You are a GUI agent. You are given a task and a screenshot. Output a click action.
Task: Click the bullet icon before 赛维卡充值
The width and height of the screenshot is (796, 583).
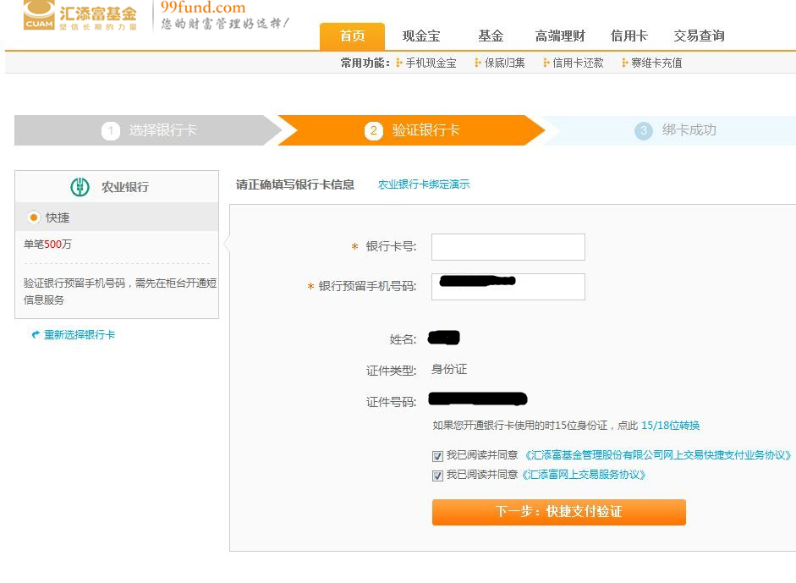pyautogui.click(x=625, y=63)
